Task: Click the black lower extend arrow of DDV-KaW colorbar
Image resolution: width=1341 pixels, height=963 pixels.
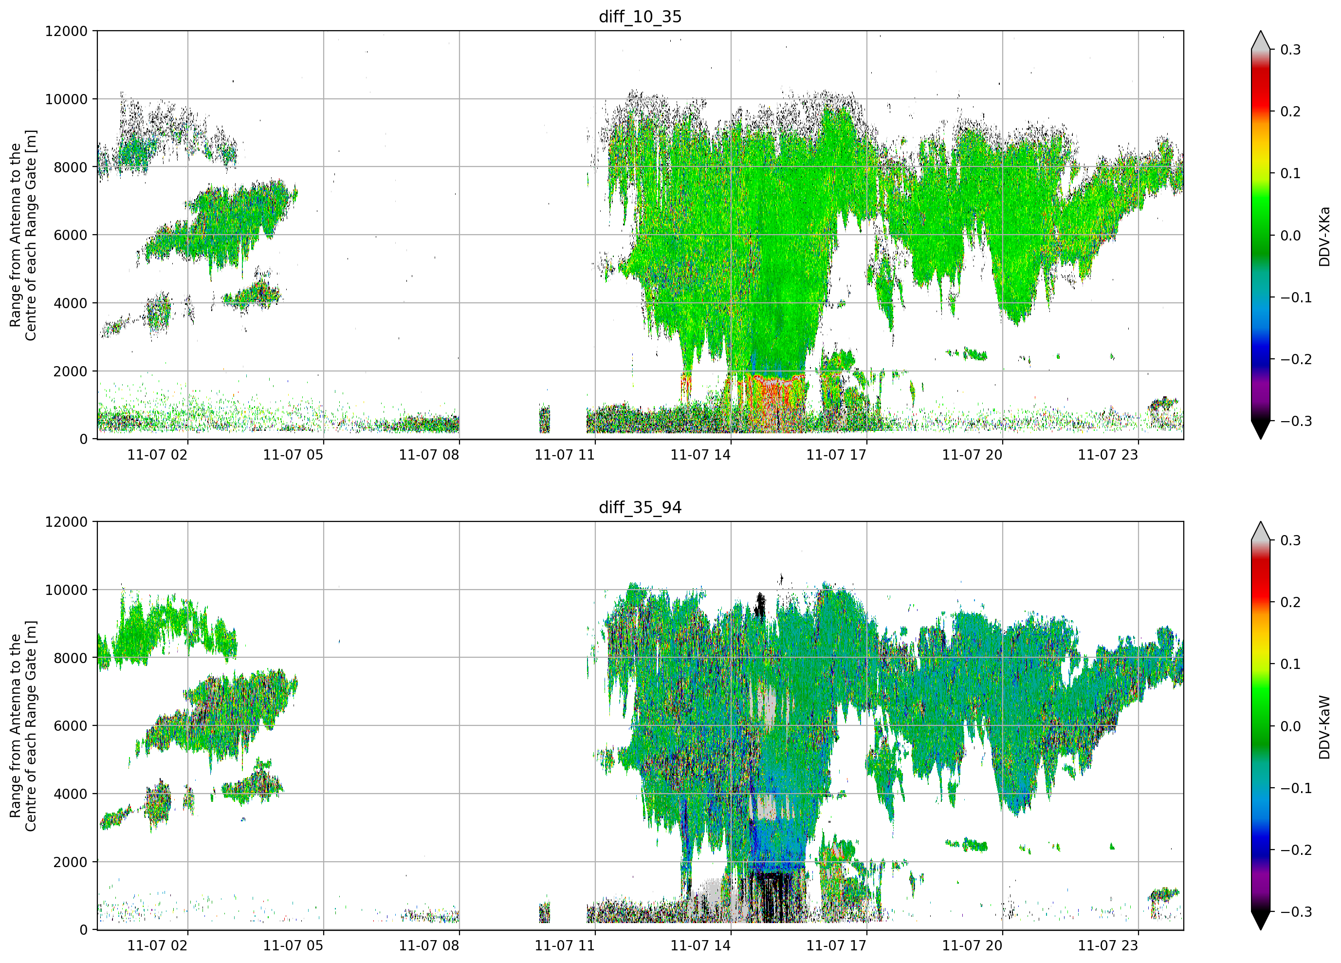Action: coord(1261,921)
